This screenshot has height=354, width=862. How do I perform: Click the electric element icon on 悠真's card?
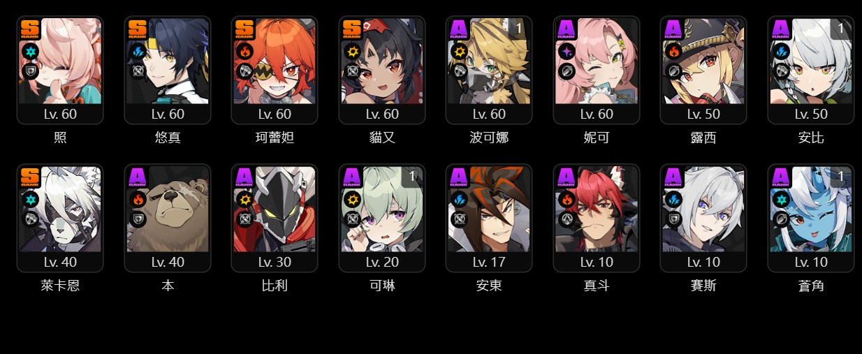pos(137,51)
